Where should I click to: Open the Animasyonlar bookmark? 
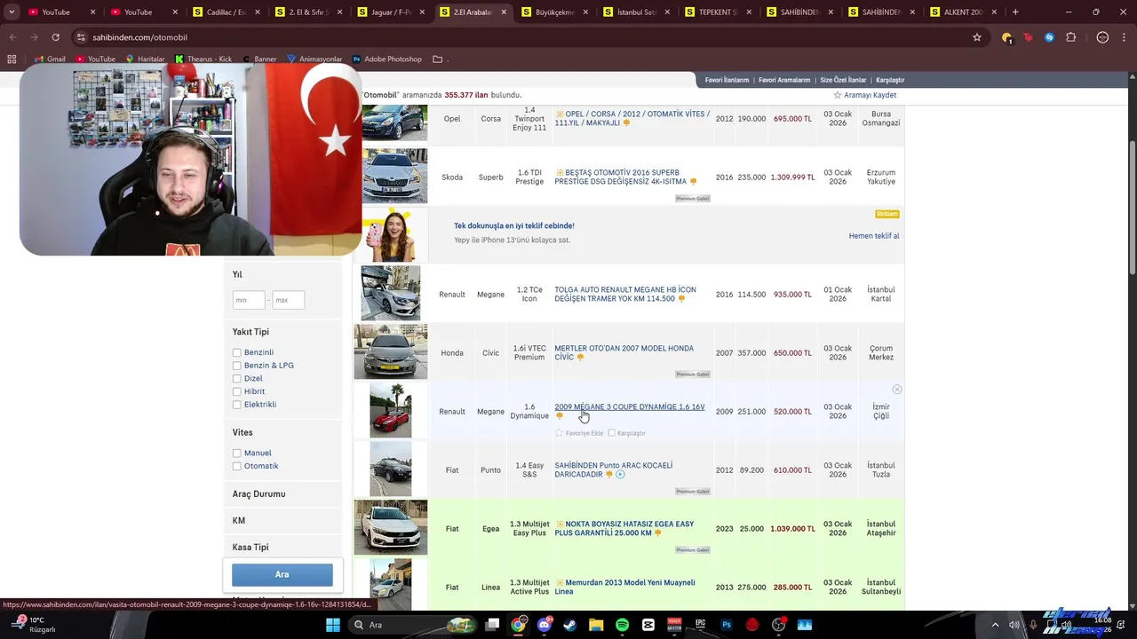tap(314, 59)
